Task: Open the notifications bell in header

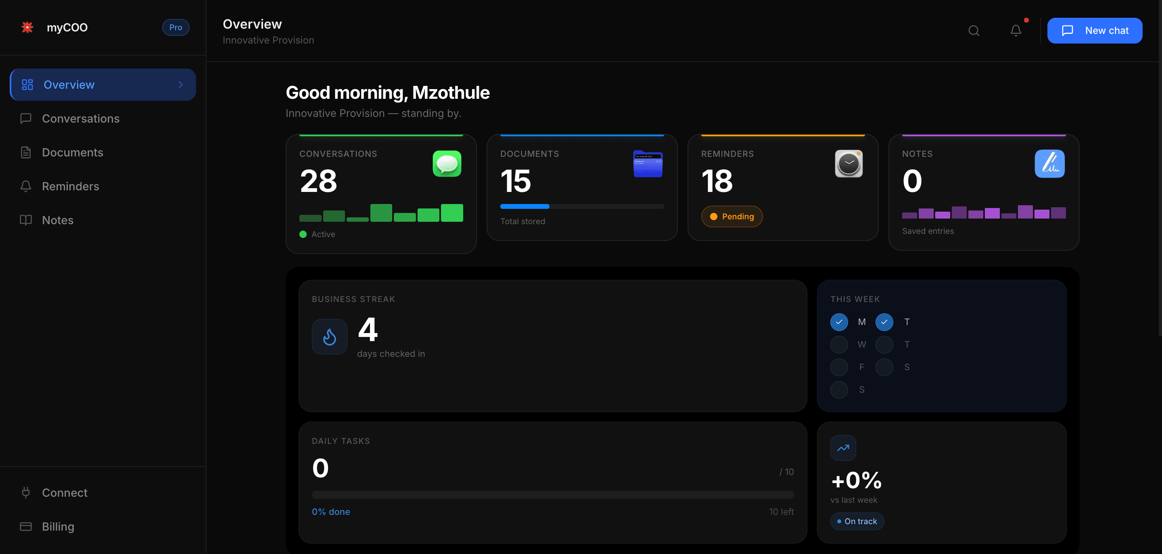Action: click(1016, 31)
